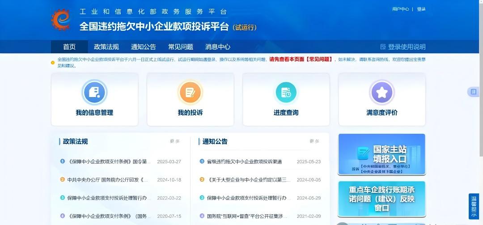Expand 政策法规 section via 更多
Viewport: 483px width, 225px height.
point(174,141)
